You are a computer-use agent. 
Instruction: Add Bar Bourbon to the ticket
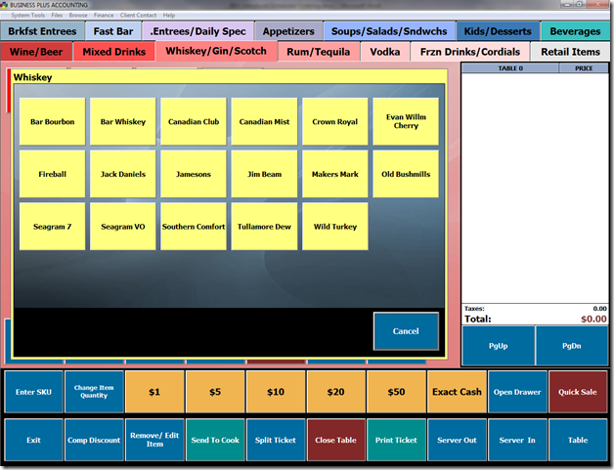[52, 122]
